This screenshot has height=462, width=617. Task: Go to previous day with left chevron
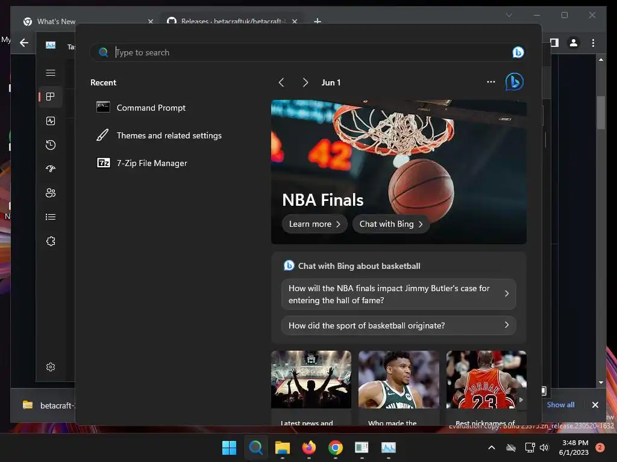tap(281, 82)
